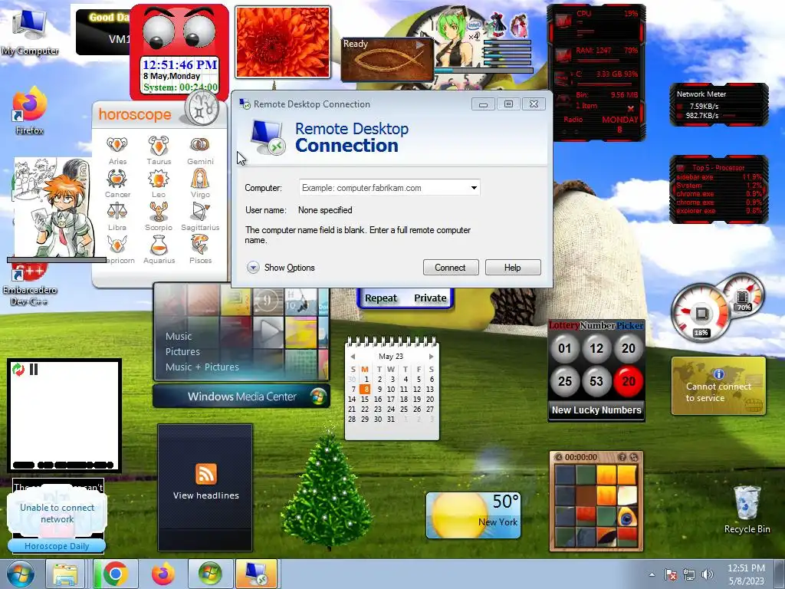785x589 pixels.
Task: Click the help icon on picture puzzle gadget
Action: click(x=622, y=457)
